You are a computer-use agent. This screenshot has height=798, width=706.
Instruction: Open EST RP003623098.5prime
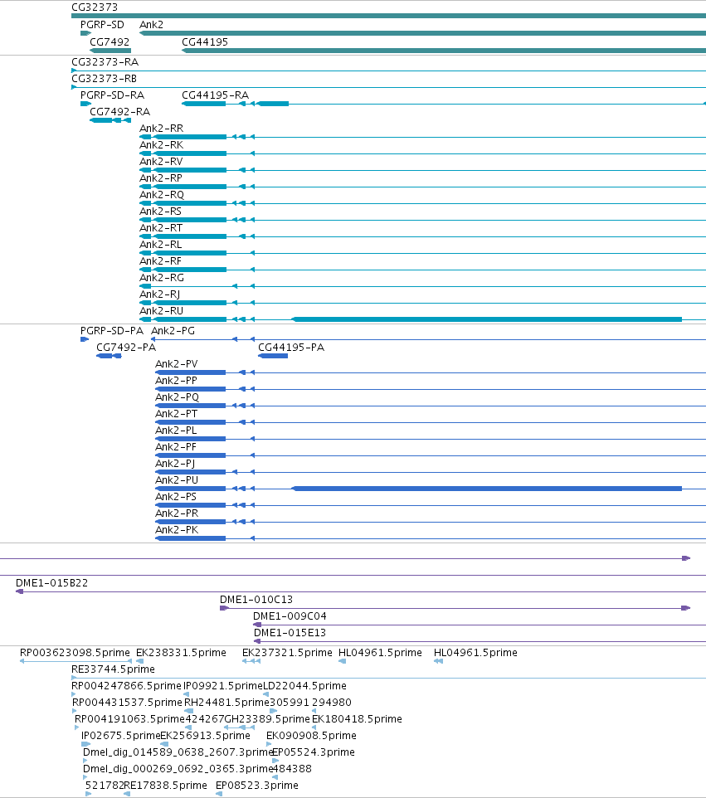75,653
